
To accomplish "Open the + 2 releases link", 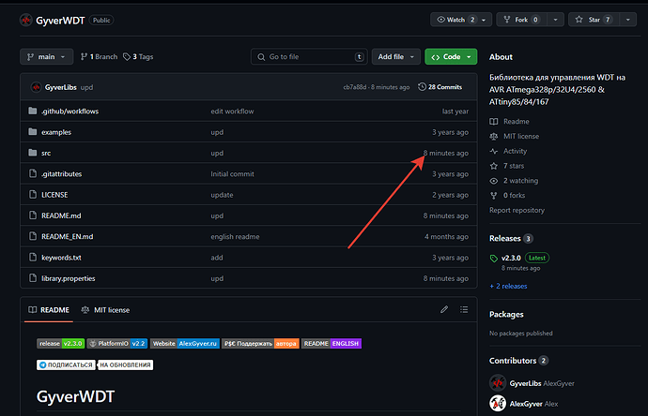I will [508, 286].
